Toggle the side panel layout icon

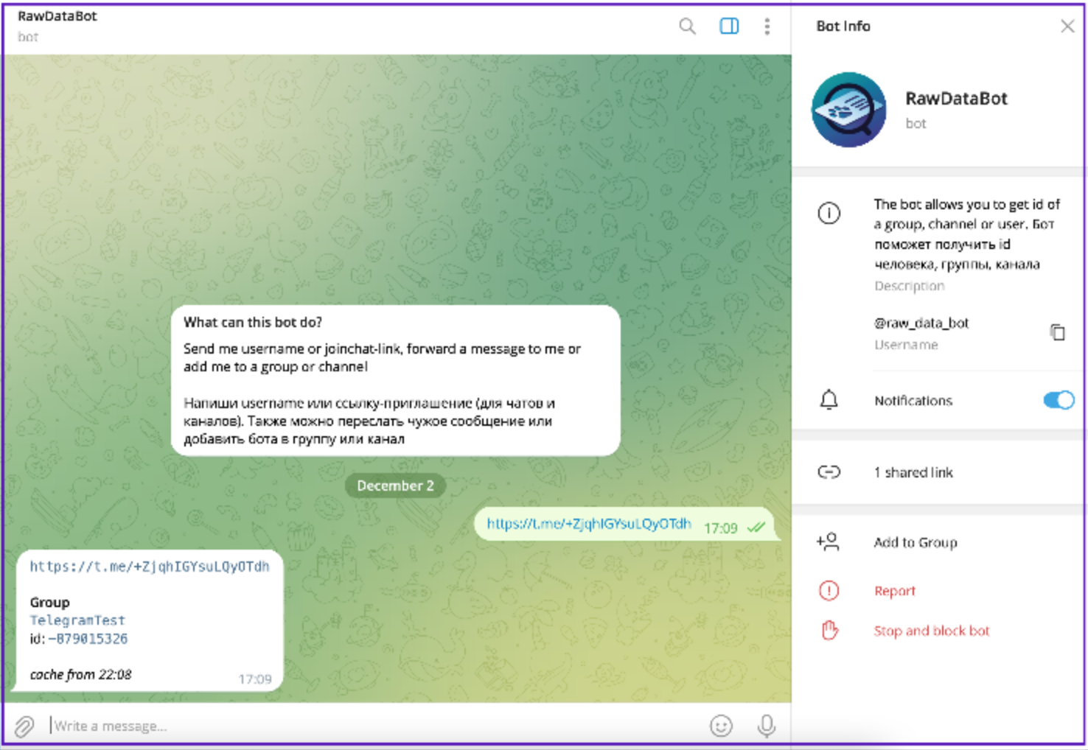tap(728, 27)
